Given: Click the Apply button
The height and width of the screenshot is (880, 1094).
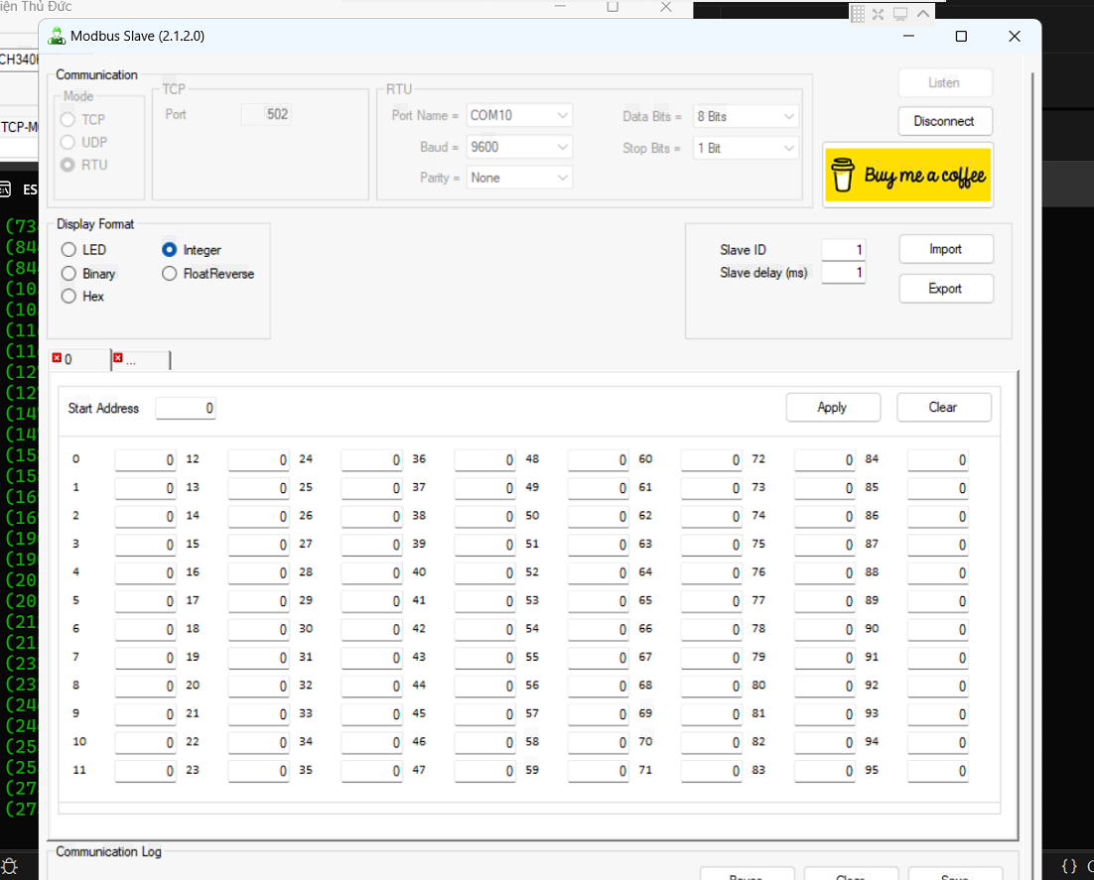Looking at the screenshot, I should pos(832,408).
